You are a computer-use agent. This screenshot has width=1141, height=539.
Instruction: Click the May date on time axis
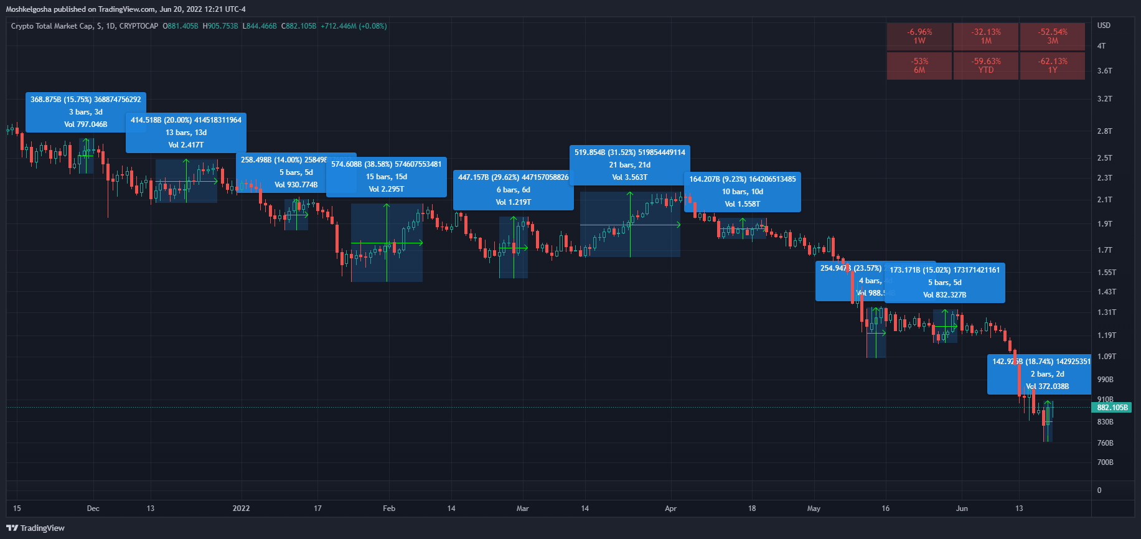tap(814, 509)
